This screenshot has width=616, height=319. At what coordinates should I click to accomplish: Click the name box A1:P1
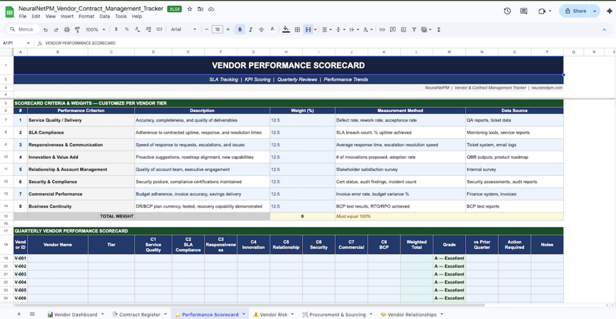16,43
